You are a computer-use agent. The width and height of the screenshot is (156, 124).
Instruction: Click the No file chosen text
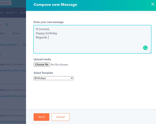59,64
